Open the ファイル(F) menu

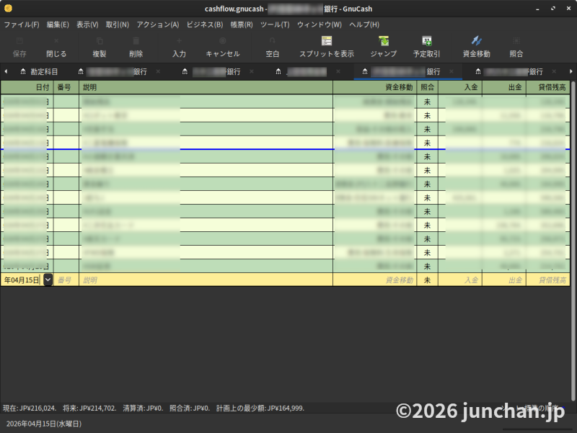pyautogui.click(x=22, y=24)
